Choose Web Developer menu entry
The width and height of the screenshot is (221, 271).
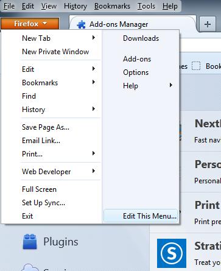click(51, 172)
